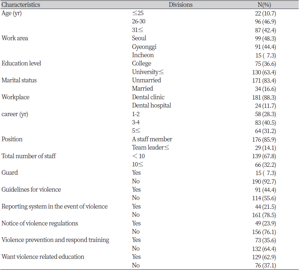This screenshot has height=270, width=299.
Task: Click the N(%) column header
Action: click(264, 5)
